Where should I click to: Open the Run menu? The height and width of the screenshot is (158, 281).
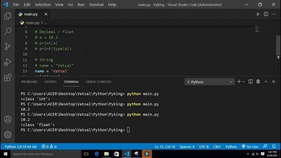click(81, 5)
